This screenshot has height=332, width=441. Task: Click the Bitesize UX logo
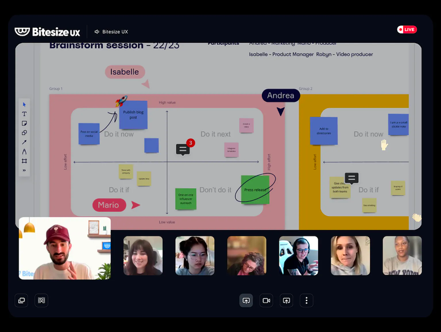47,32
